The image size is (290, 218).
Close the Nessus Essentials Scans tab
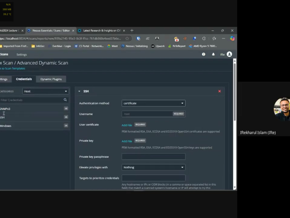(x=73, y=30)
